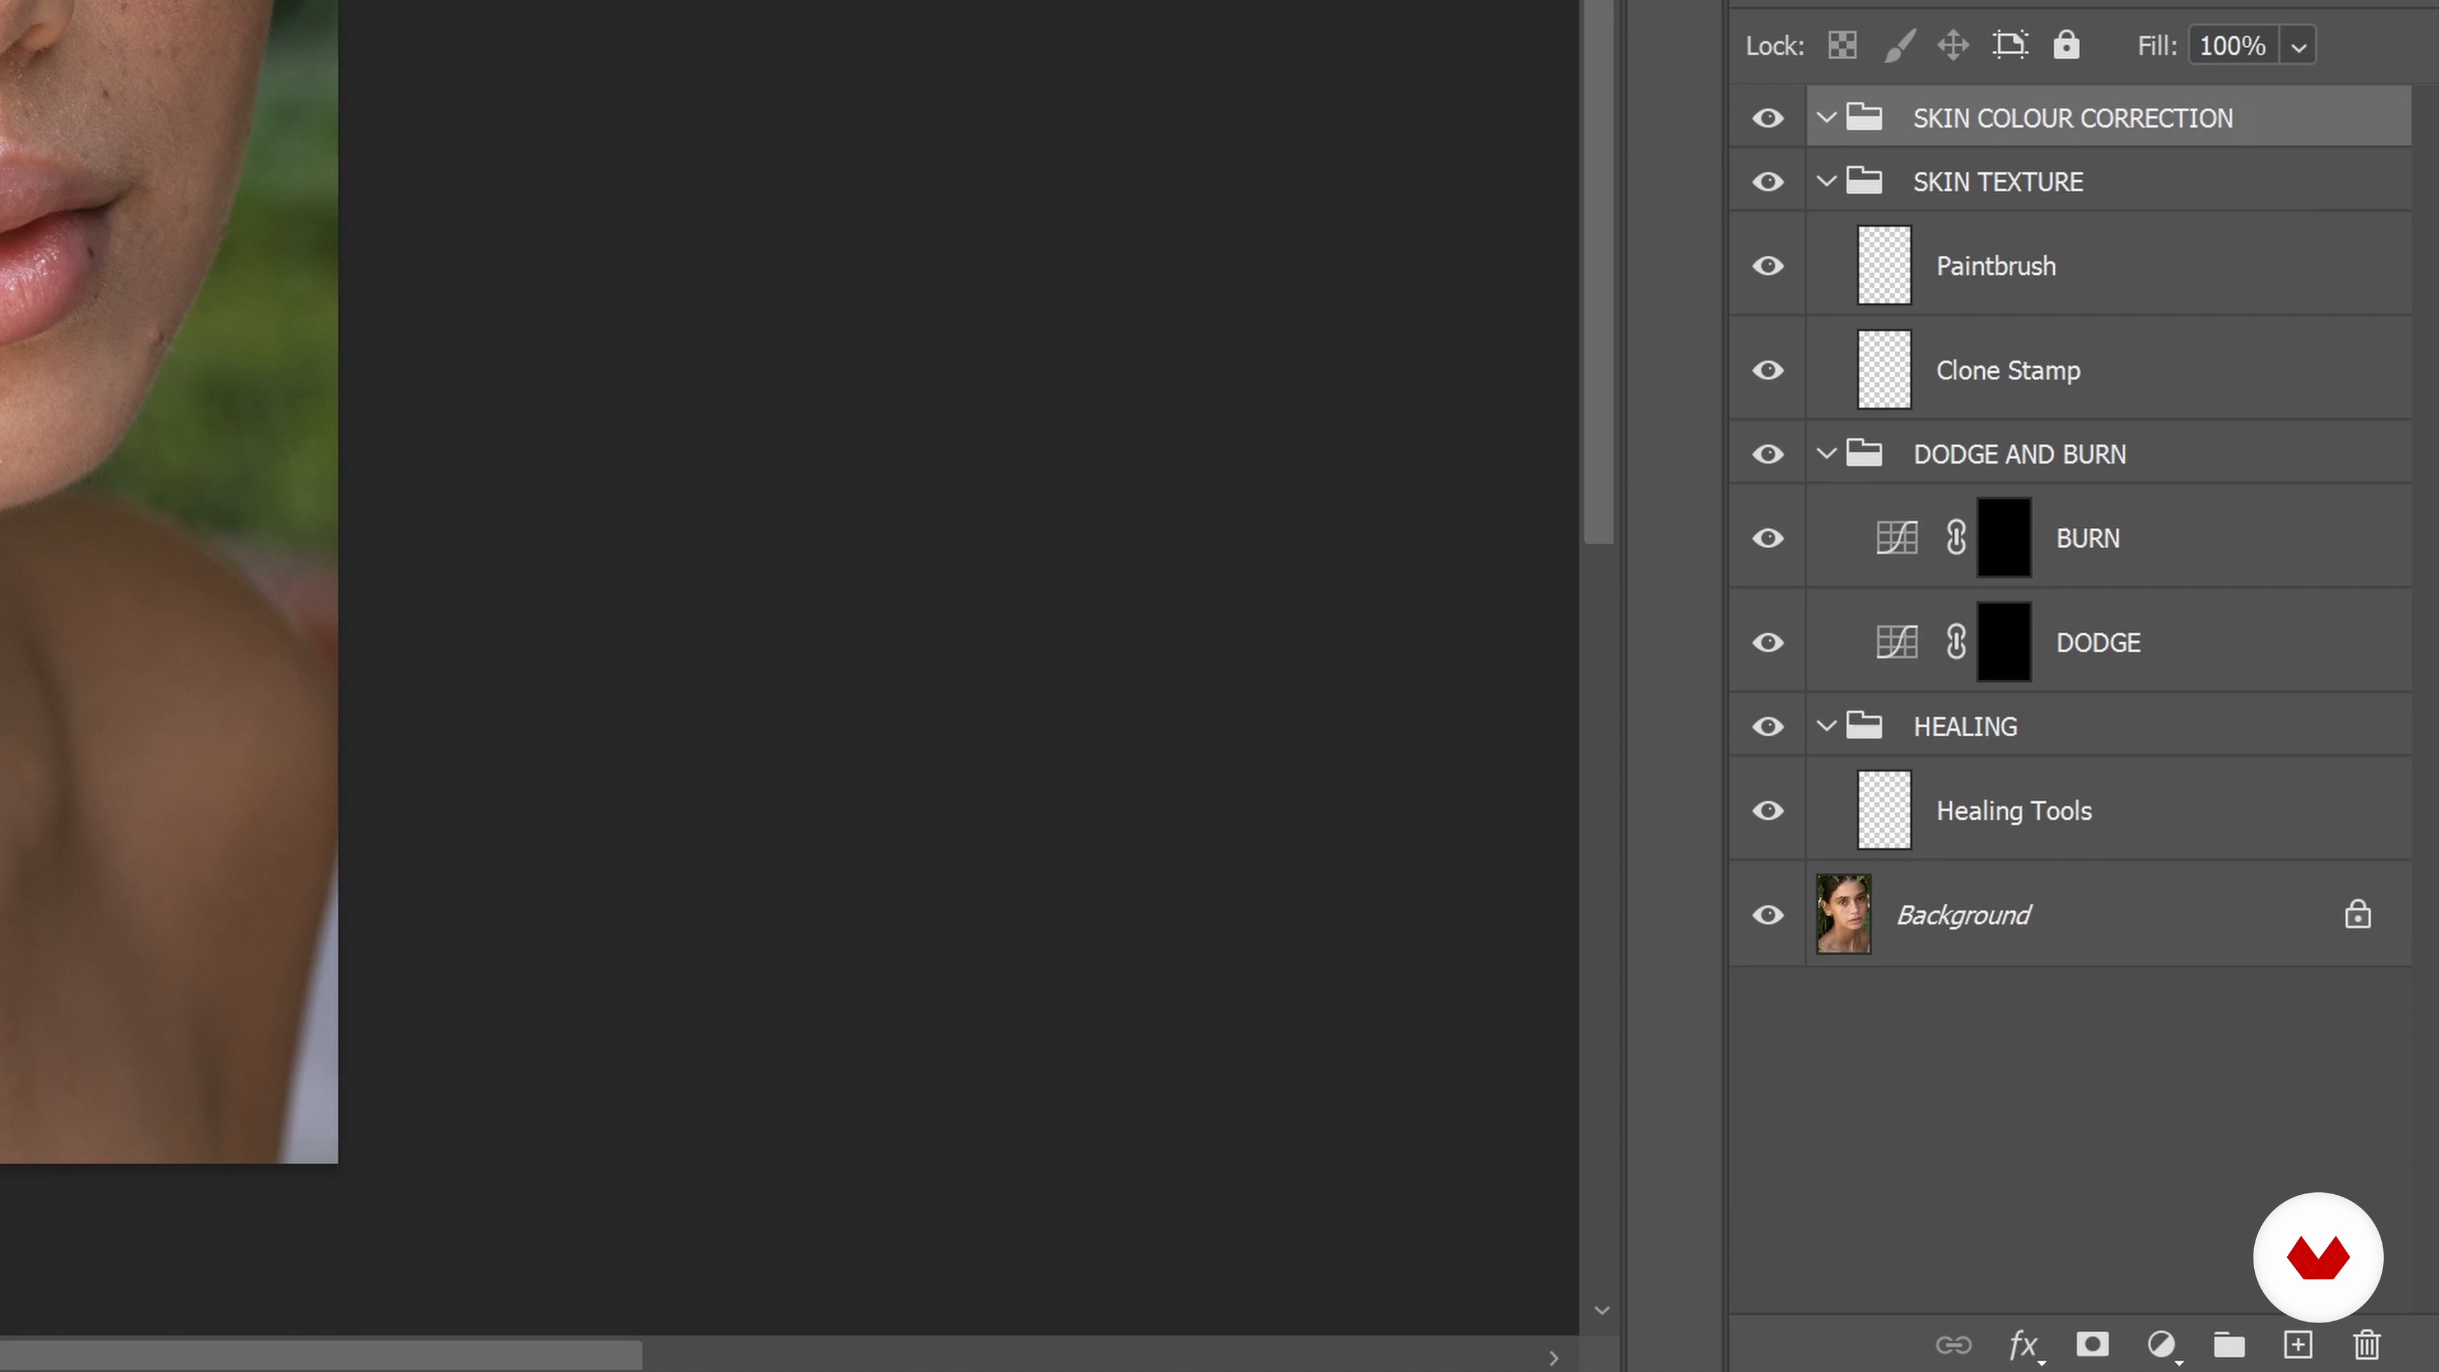Collapse the HEALING group
Screen dimensions: 2439x1372
point(1827,726)
